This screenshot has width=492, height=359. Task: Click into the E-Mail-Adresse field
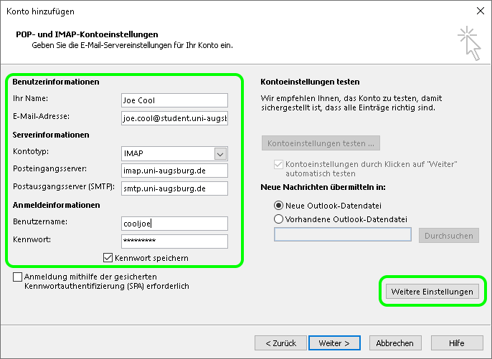pos(174,118)
